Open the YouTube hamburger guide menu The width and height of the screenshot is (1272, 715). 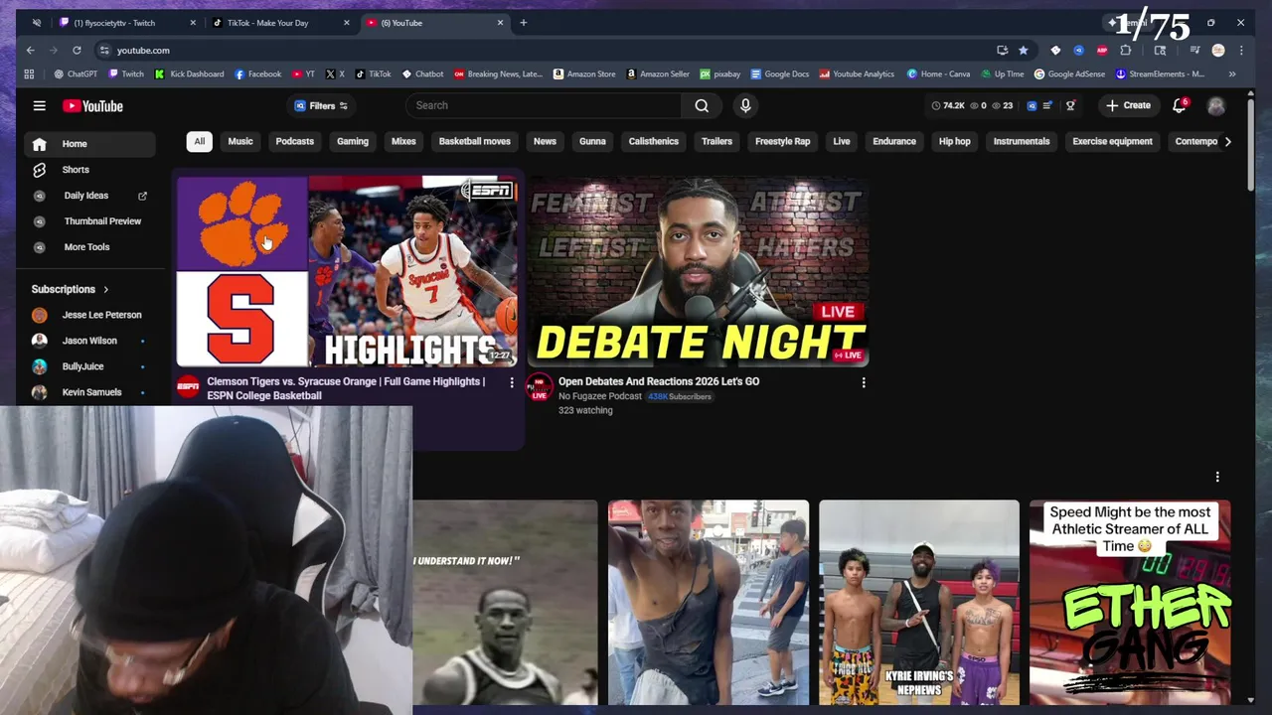click(x=39, y=105)
